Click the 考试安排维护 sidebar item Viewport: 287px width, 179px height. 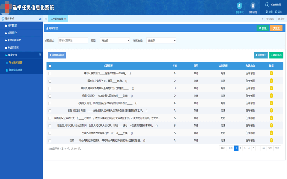[x=21, y=40]
